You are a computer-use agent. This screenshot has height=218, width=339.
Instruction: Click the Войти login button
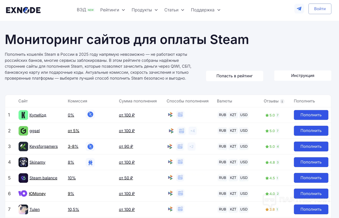[x=320, y=9]
